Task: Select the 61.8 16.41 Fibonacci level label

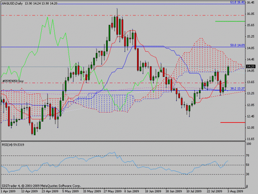Action: coord(237,2)
